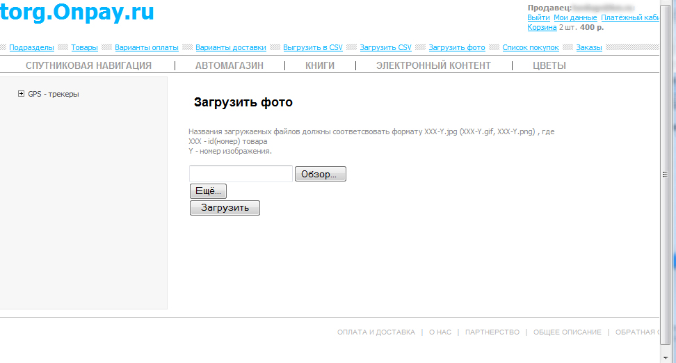This screenshot has height=363, width=676.
Task: Open Варианты доставки settings
Action: [230, 47]
